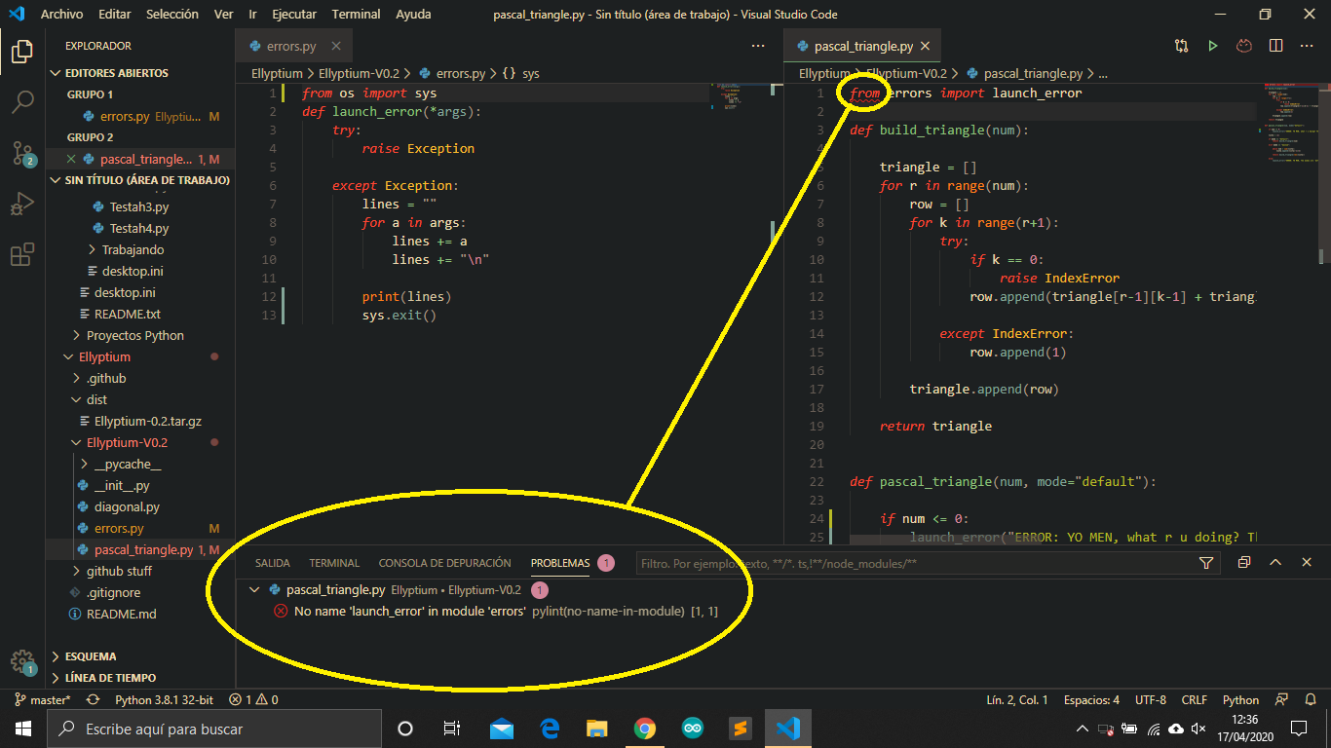The height and width of the screenshot is (748, 1331).
Task: Open changes comparison for pascal_triangle.py
Action: 1180,46
